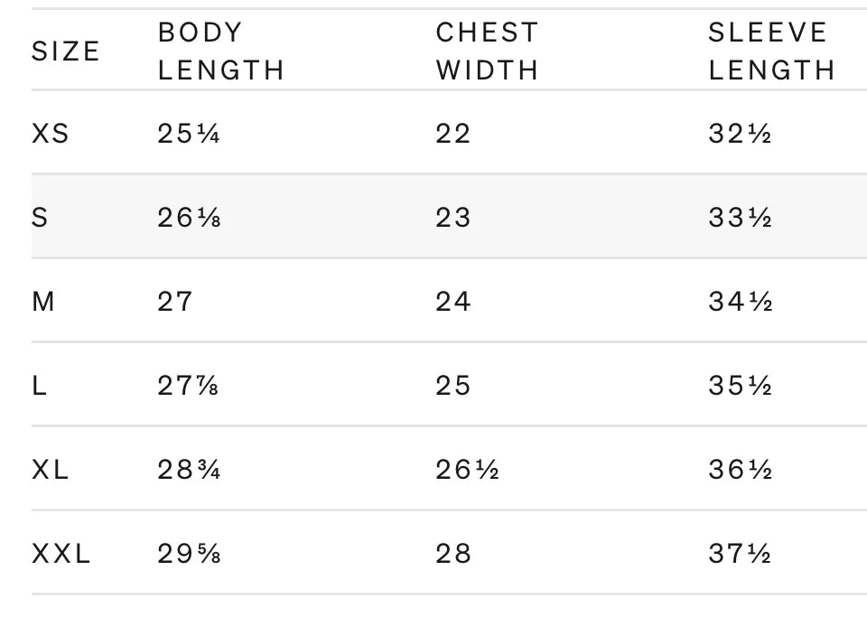This screenshot has width=867, height=617.
Task: Click the XS chest width value 22
Action: pos(453,134)
